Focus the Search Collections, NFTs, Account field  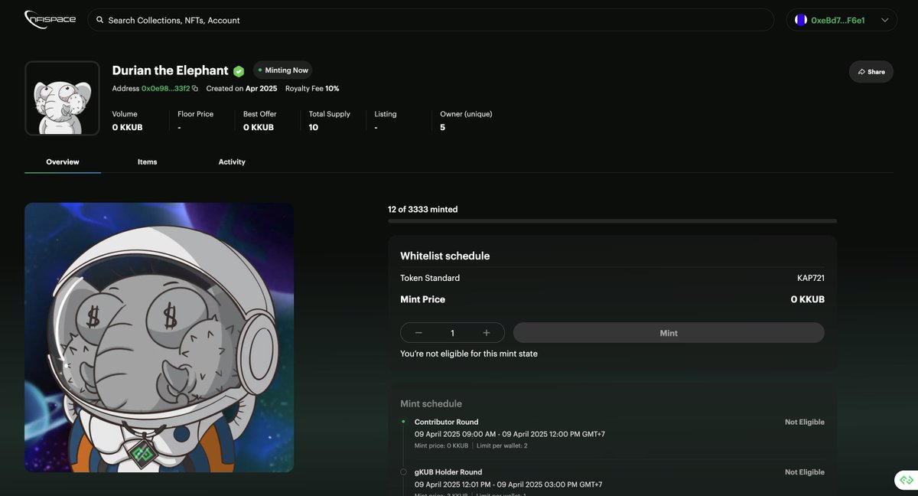point(431,20)
